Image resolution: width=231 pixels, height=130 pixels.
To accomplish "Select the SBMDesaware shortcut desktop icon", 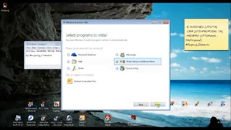I will (x=31, y=107).
